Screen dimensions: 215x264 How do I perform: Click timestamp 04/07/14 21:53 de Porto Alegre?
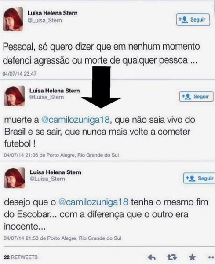pyautogui.click(x=62, y=238)
